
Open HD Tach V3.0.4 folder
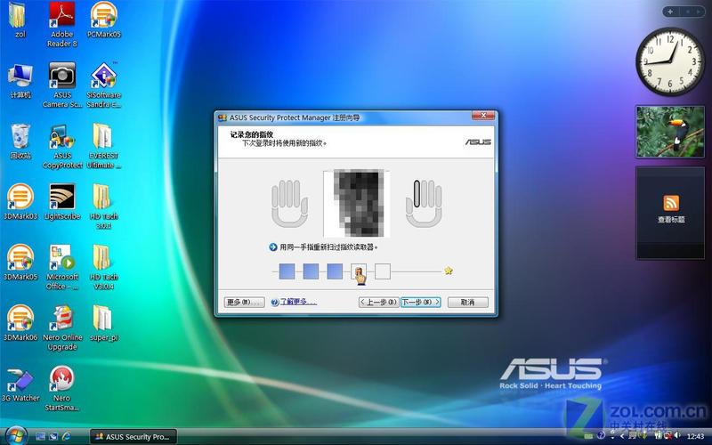click(x=103, y=267)
